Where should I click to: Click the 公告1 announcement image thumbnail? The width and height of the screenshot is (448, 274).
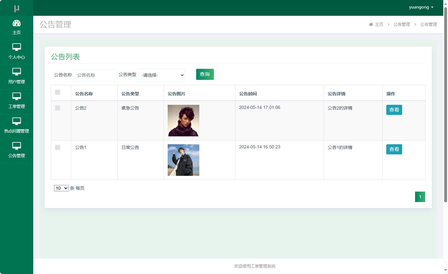click(x=183, y=160)
